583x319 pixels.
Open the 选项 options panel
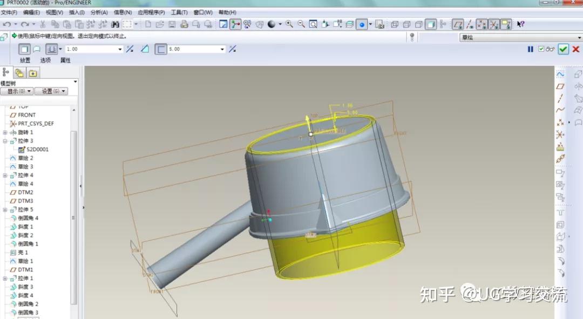45,60
